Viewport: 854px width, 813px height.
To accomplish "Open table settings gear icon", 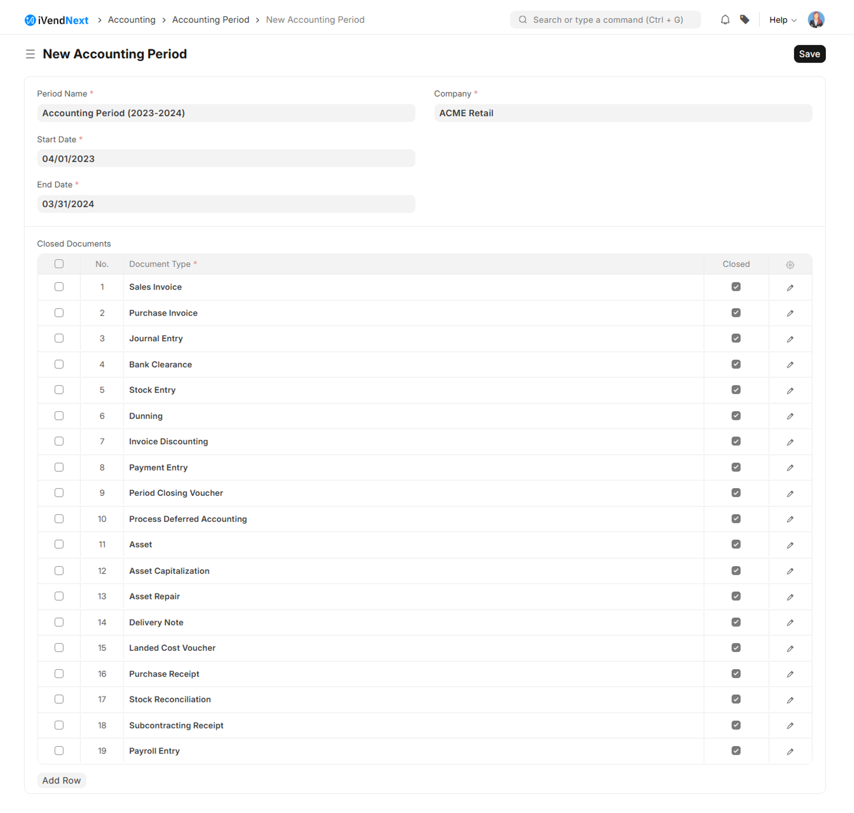I will 790,265.
